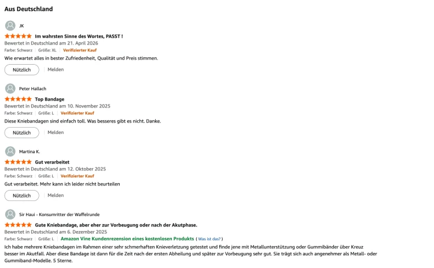Open the 'Top Bandage' review title
This screenshot has height=268, width=434.
50,99
